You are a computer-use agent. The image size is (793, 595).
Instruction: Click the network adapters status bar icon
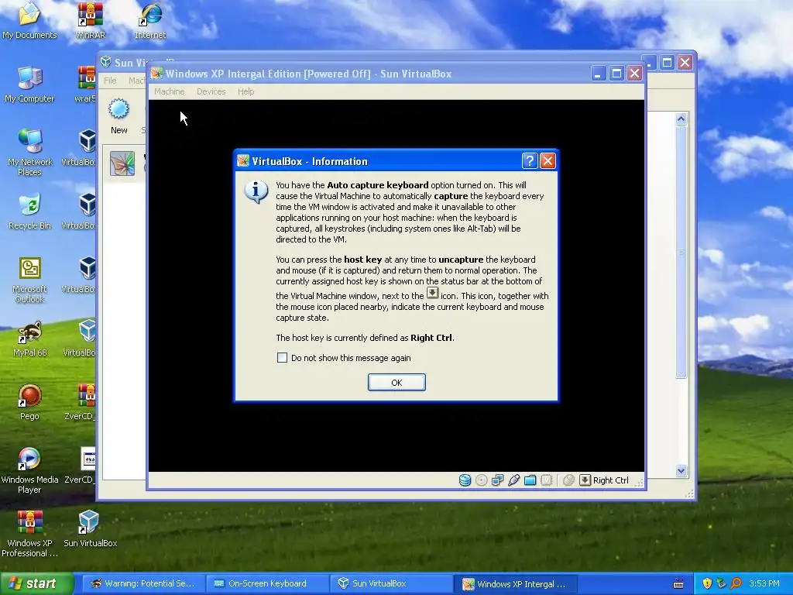coord(498,480)
